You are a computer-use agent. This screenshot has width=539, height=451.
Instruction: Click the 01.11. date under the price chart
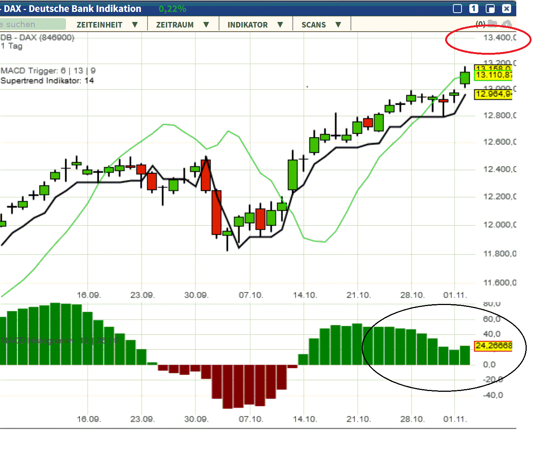tap(455, 295)
